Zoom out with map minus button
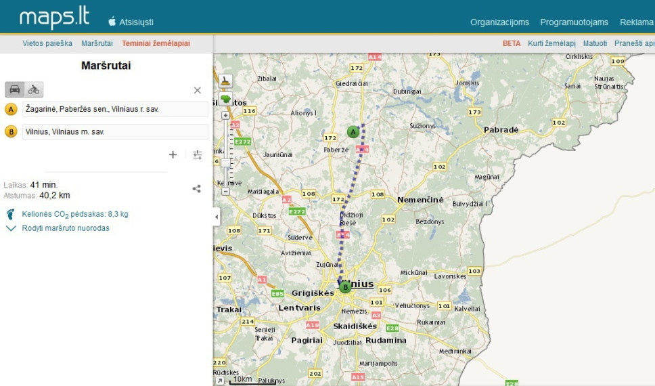Image resolution: width=655 pixels, height=386 pixels. [x=225, y=192]
